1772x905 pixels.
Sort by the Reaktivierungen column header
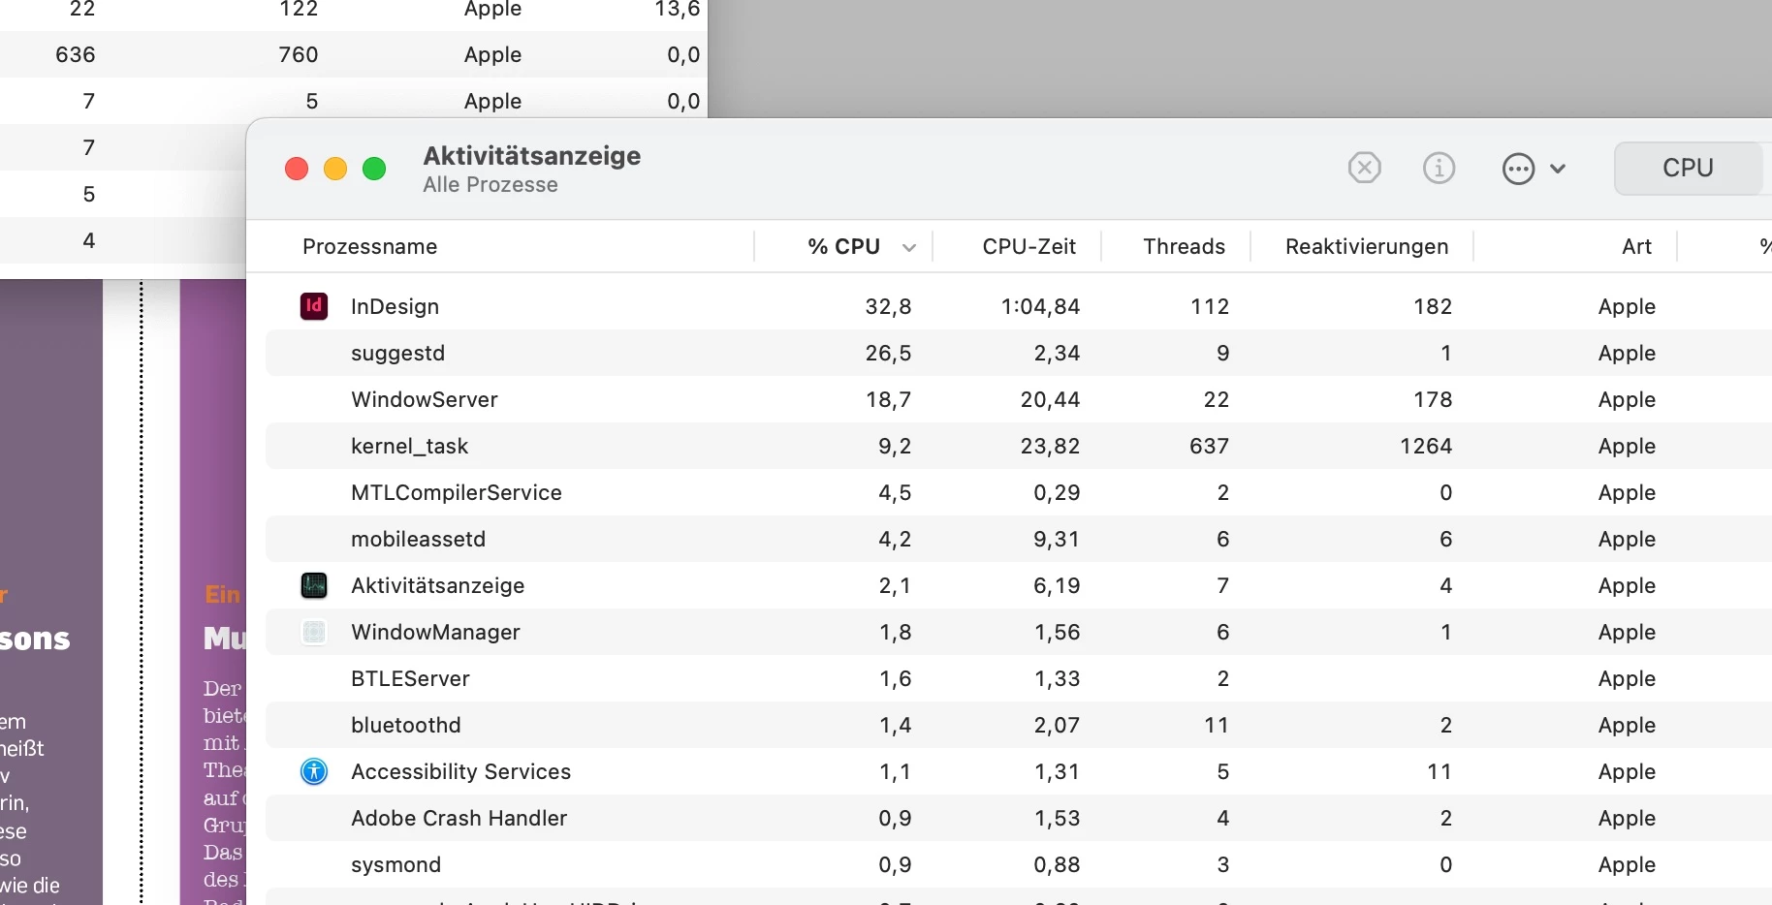pyautogui.click(x=1367, y=247)
